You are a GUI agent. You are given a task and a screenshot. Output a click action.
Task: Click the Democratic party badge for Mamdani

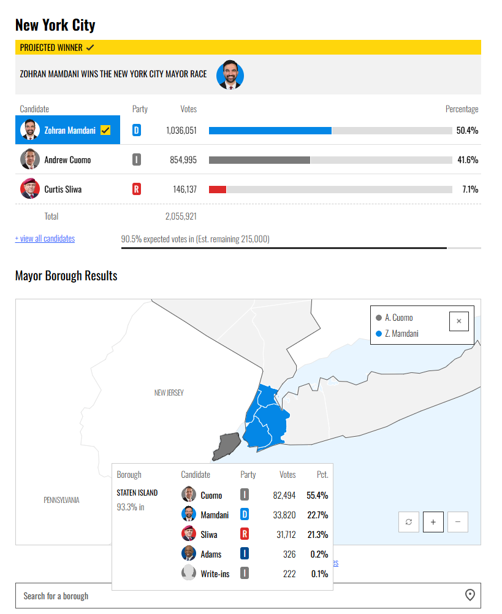137,130
